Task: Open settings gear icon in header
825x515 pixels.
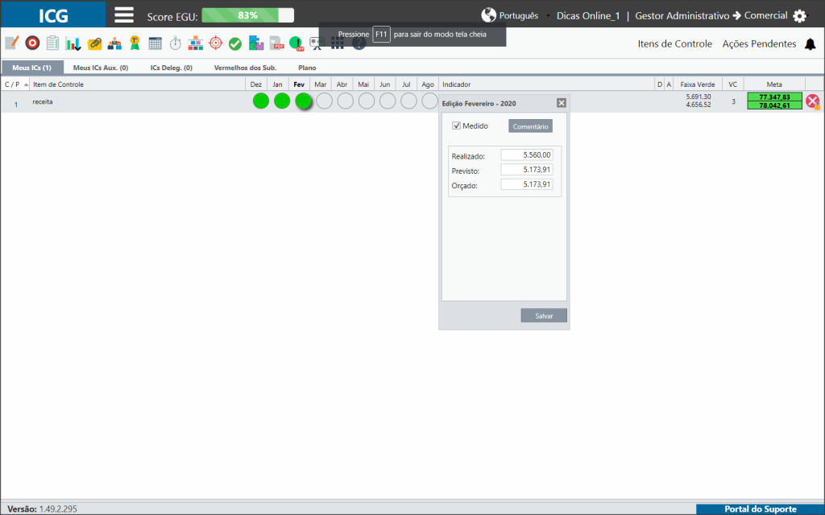Action: 800,16
